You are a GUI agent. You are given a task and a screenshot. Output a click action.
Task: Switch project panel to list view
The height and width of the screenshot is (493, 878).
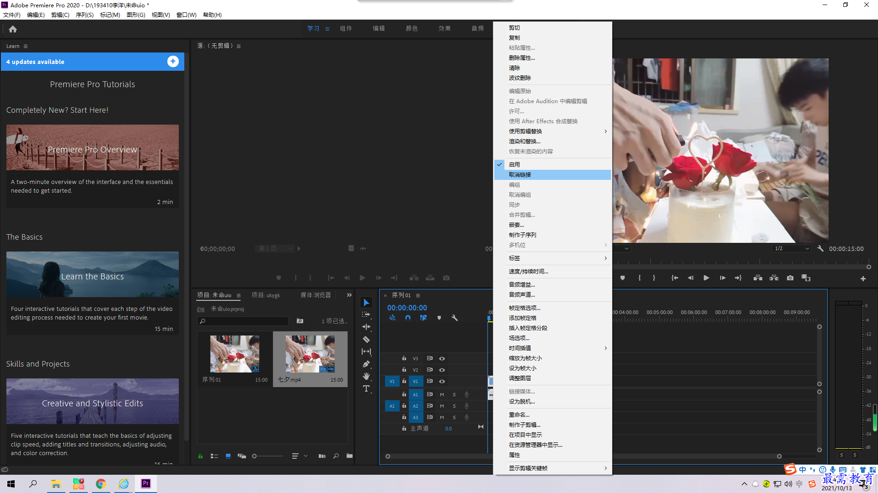point(214,456)
